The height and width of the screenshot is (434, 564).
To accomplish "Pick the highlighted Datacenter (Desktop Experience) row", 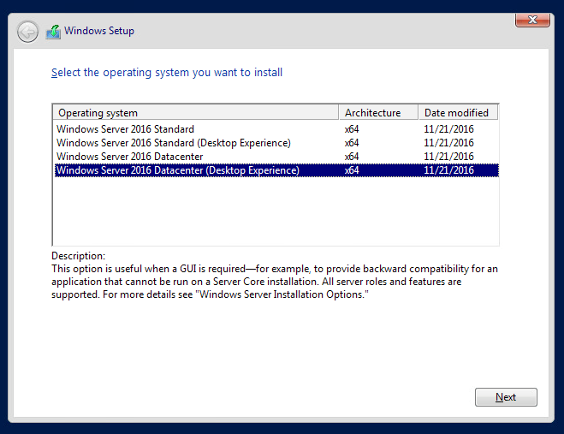I will point(177,170).
